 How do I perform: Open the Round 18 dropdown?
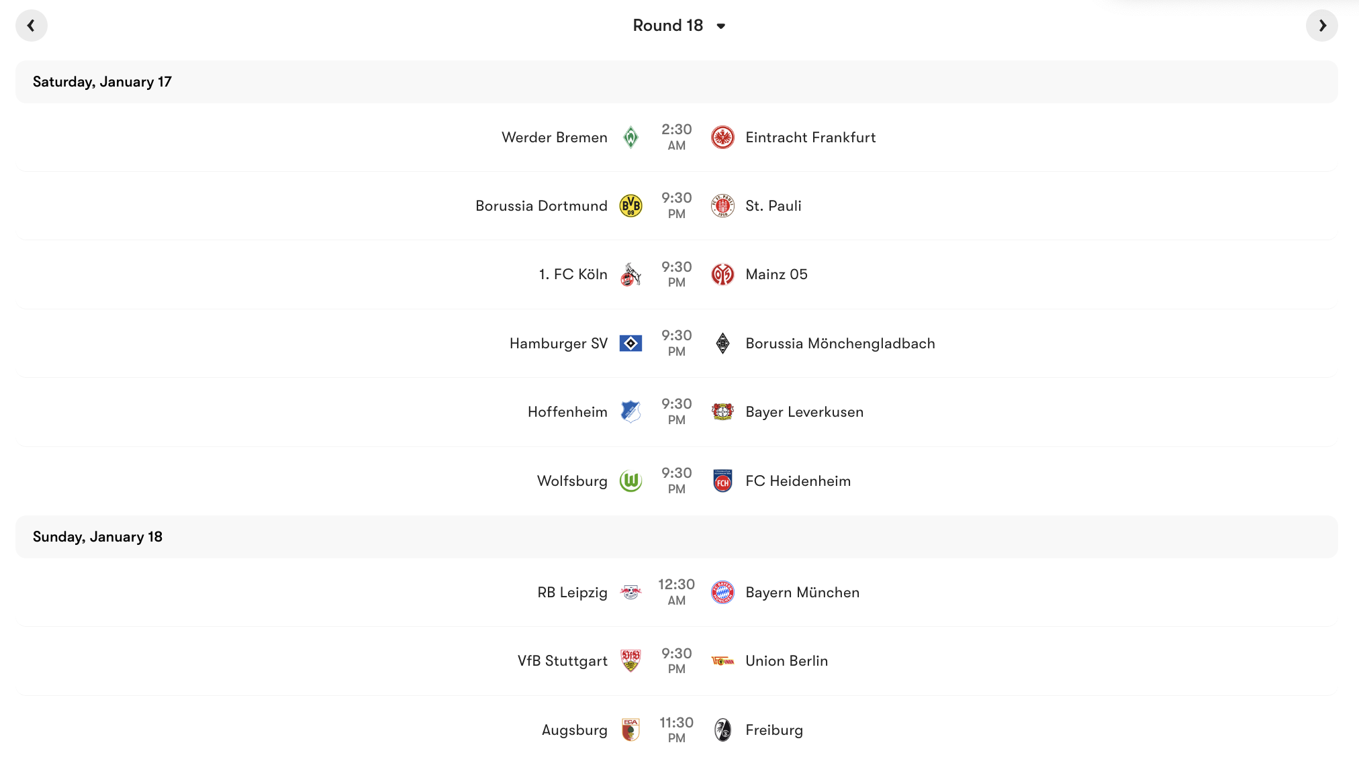pyautogui.click(x=679, y=25)
